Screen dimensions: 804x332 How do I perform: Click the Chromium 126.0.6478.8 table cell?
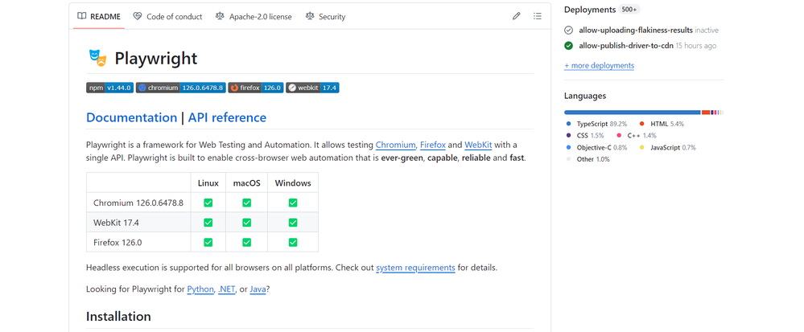tap(138, 203)
